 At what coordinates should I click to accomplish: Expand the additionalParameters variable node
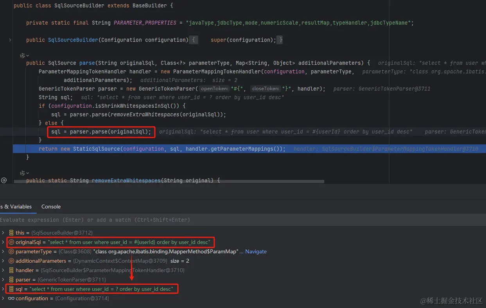3,261
